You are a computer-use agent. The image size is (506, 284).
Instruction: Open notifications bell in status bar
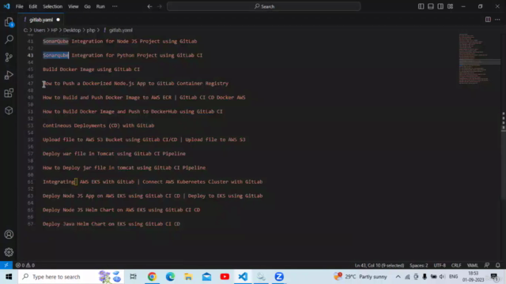tap(497, 265)
